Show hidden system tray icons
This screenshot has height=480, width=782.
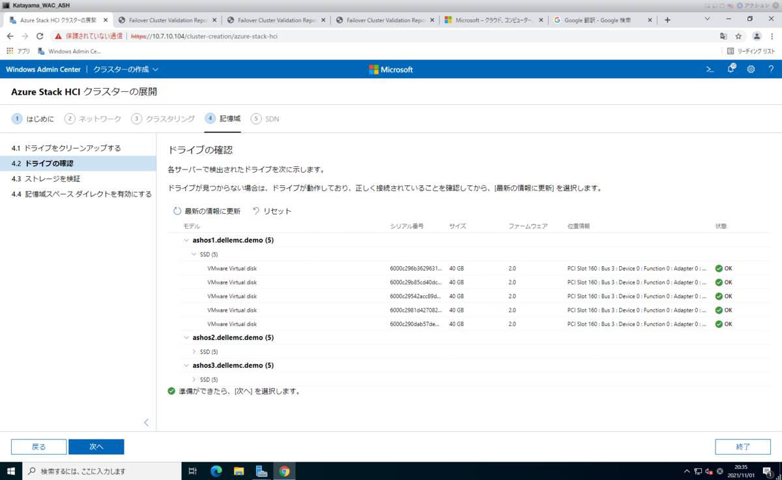coord(686,471)
